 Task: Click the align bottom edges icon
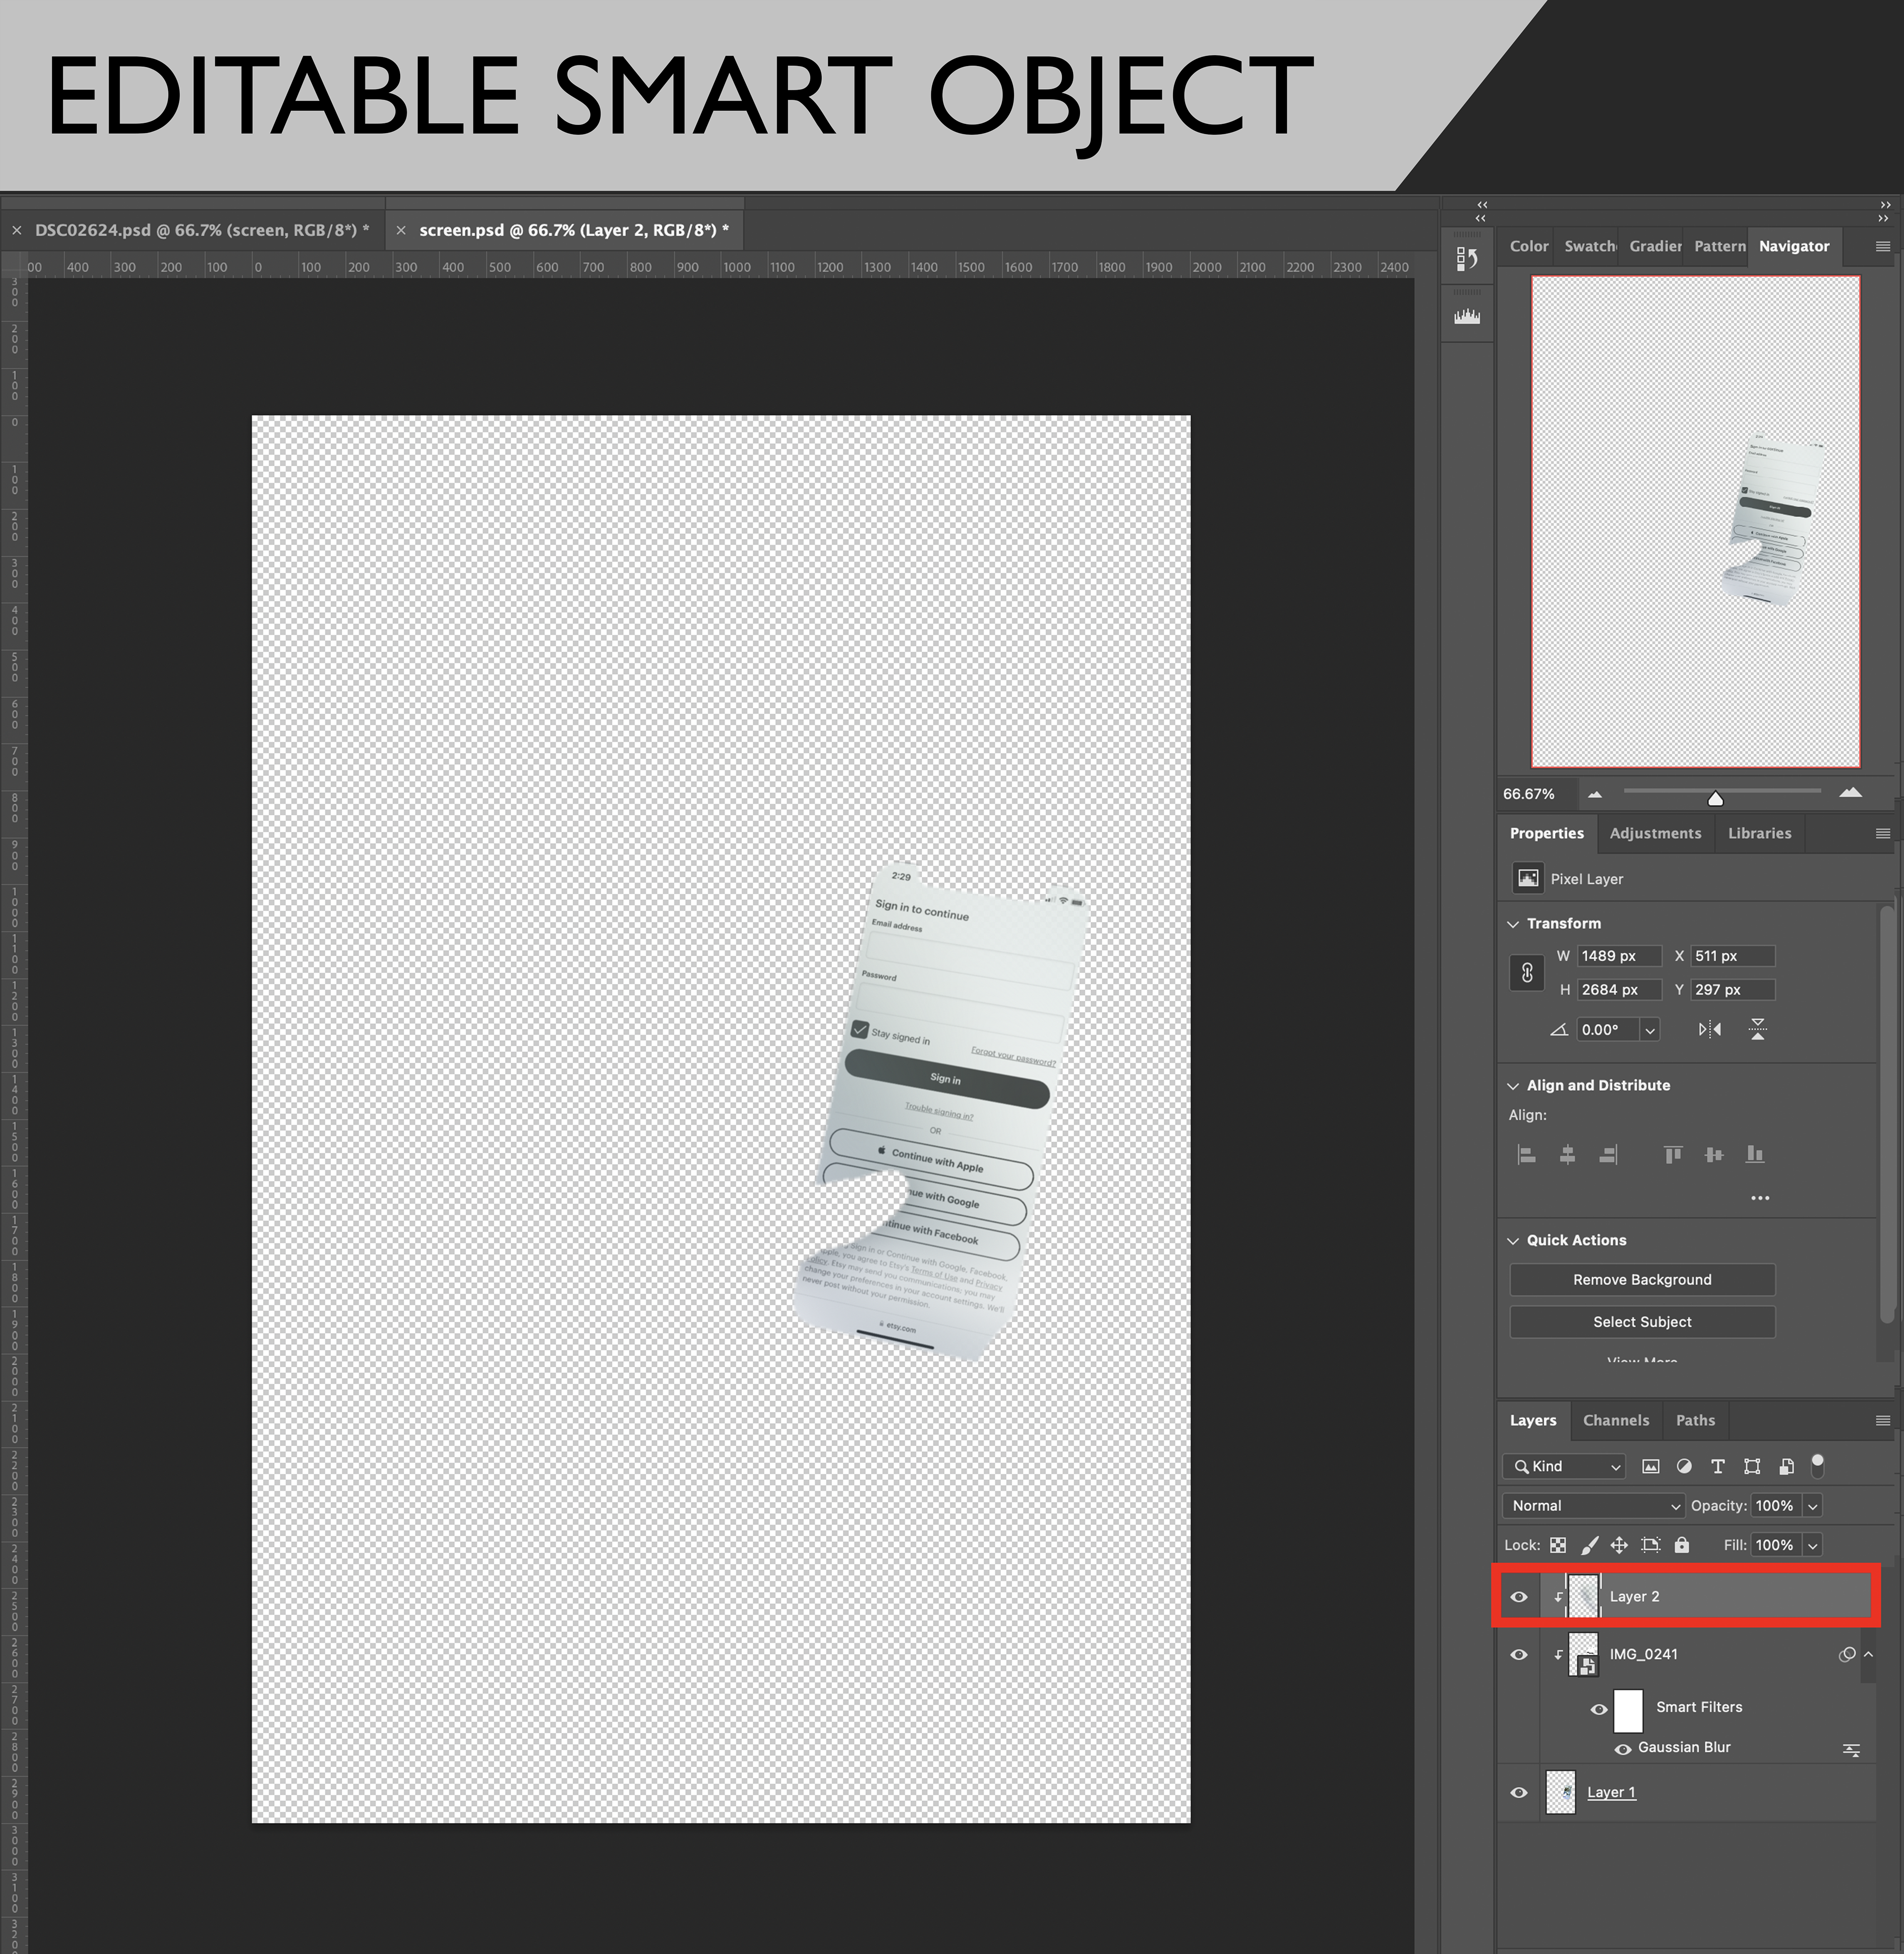1755,1155
